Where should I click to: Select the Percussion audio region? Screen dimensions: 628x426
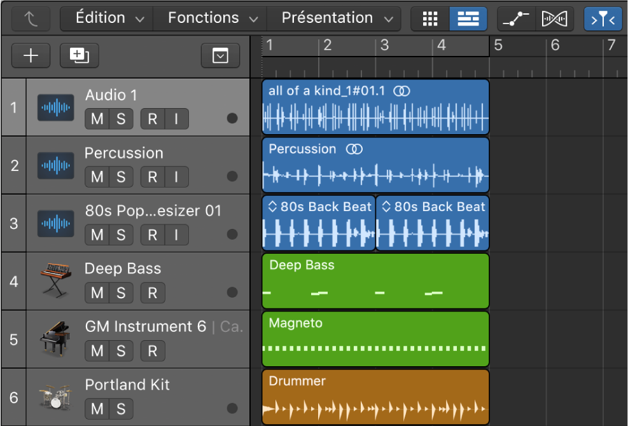[375, 165]
